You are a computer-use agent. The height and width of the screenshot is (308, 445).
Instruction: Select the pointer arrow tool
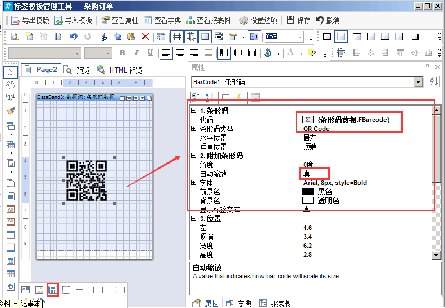click(11, 73)
